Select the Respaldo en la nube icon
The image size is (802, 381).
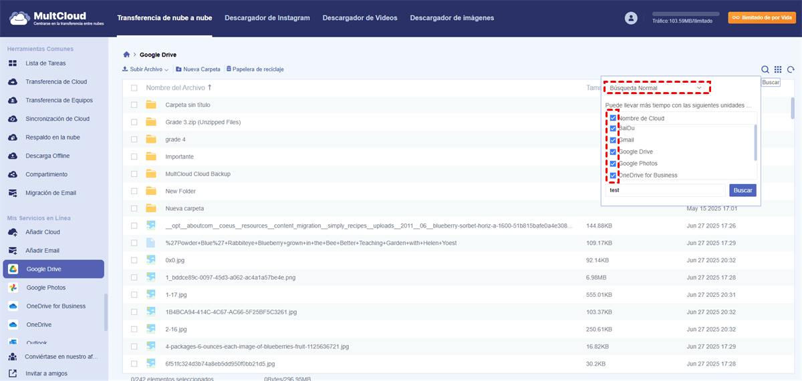click(x=13, y=137)
